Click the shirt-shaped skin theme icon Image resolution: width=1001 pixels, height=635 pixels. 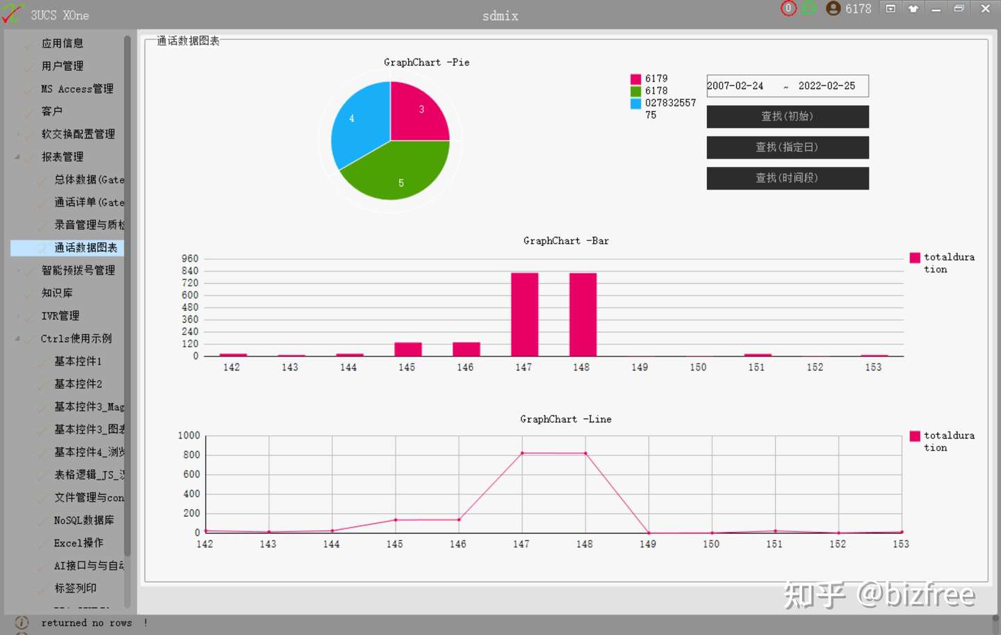tap(913, 8)
